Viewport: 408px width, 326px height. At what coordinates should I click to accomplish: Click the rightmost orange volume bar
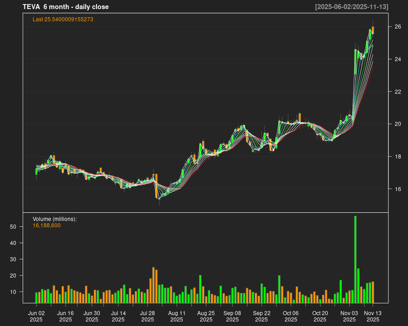(373, 292)
